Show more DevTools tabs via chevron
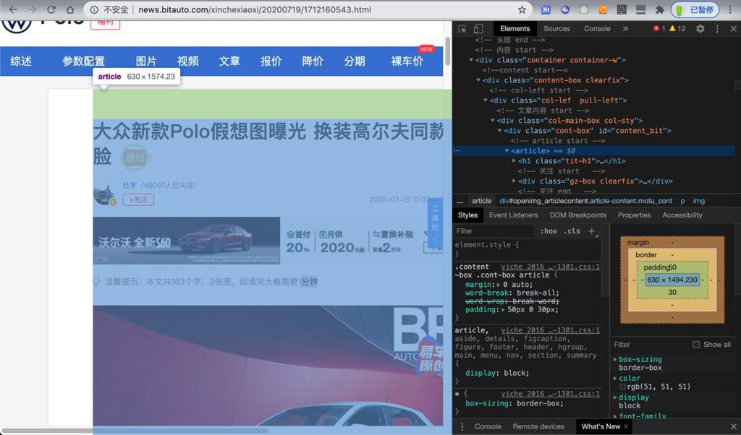Image resolution: width=741 pixels, height=435 pixels. point(625,29)
